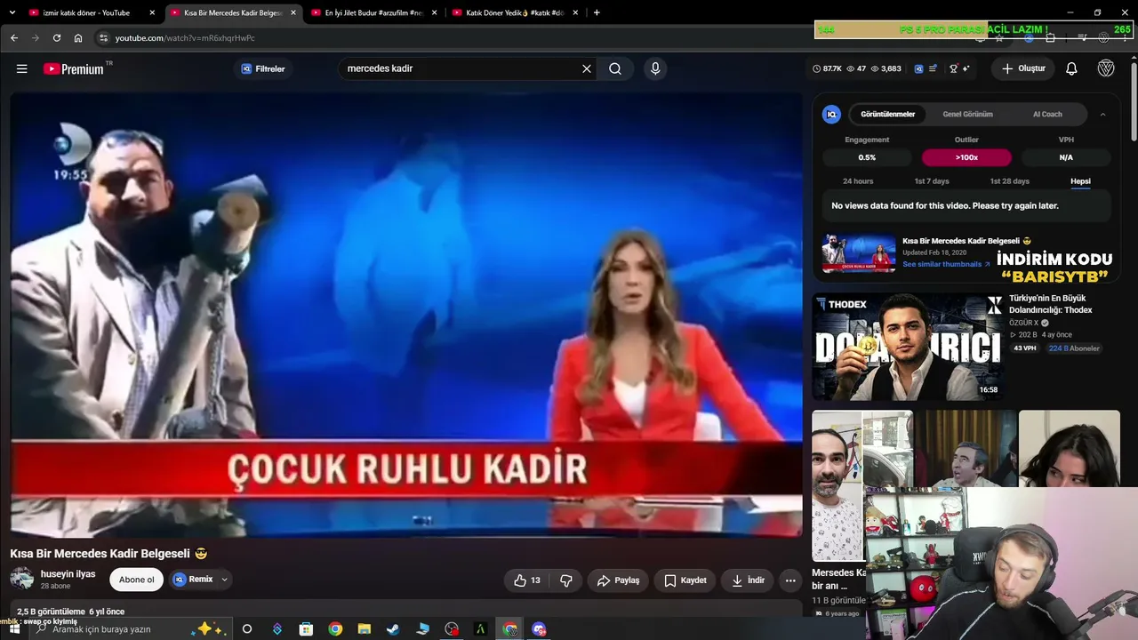Image resolution: width=1138 pixels, height=640 pixels.
Task: Dislike the video with thumbs down
Action: pos(566,580)
